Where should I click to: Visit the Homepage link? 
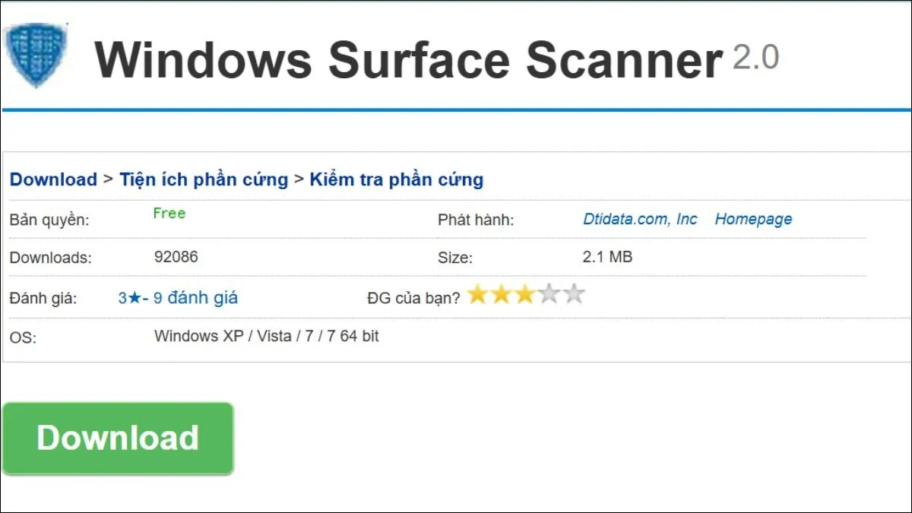click(x=753, y=220)
